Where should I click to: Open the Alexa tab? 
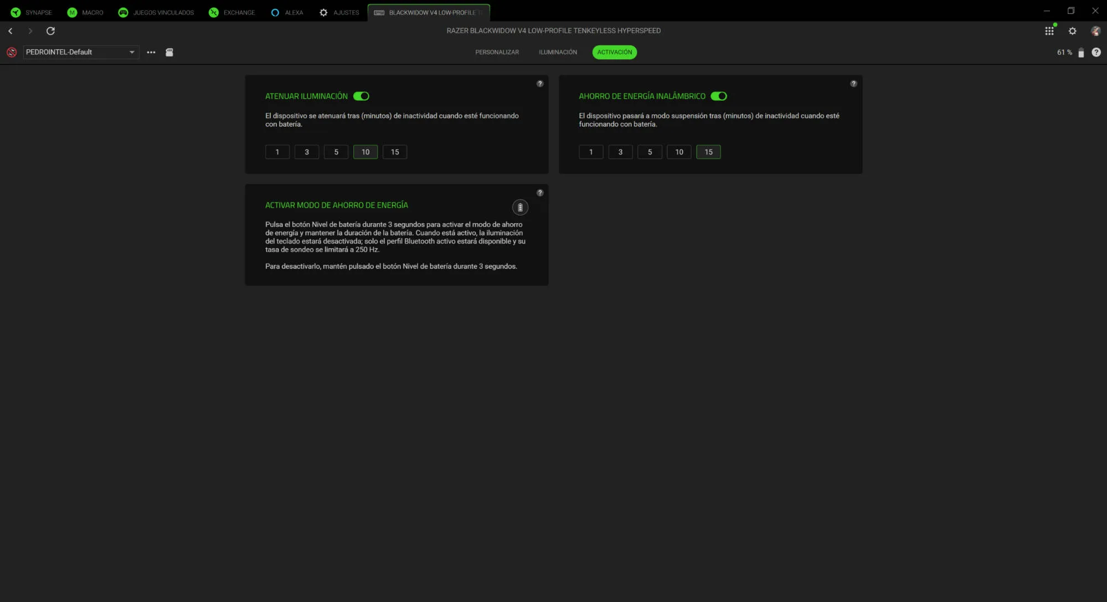[287, 12]
